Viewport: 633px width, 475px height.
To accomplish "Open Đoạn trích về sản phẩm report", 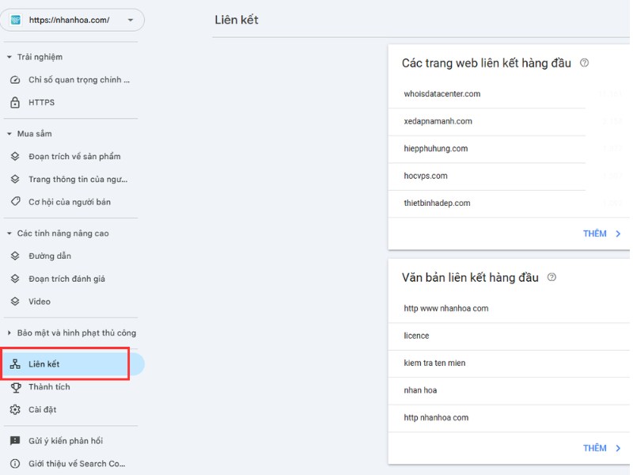I will (74, 157).
